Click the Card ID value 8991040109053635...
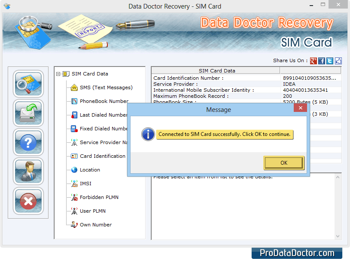The height and width of the screenshot is (259, 350). [x=309, y=78]
